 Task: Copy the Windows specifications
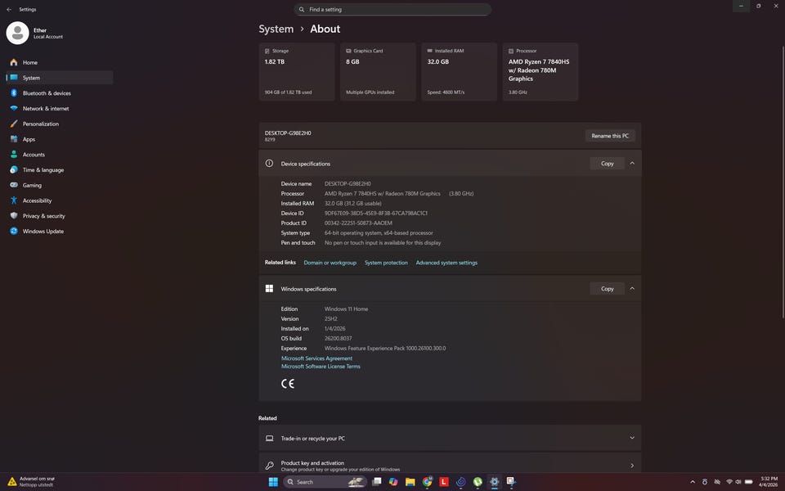coord(607,289)
